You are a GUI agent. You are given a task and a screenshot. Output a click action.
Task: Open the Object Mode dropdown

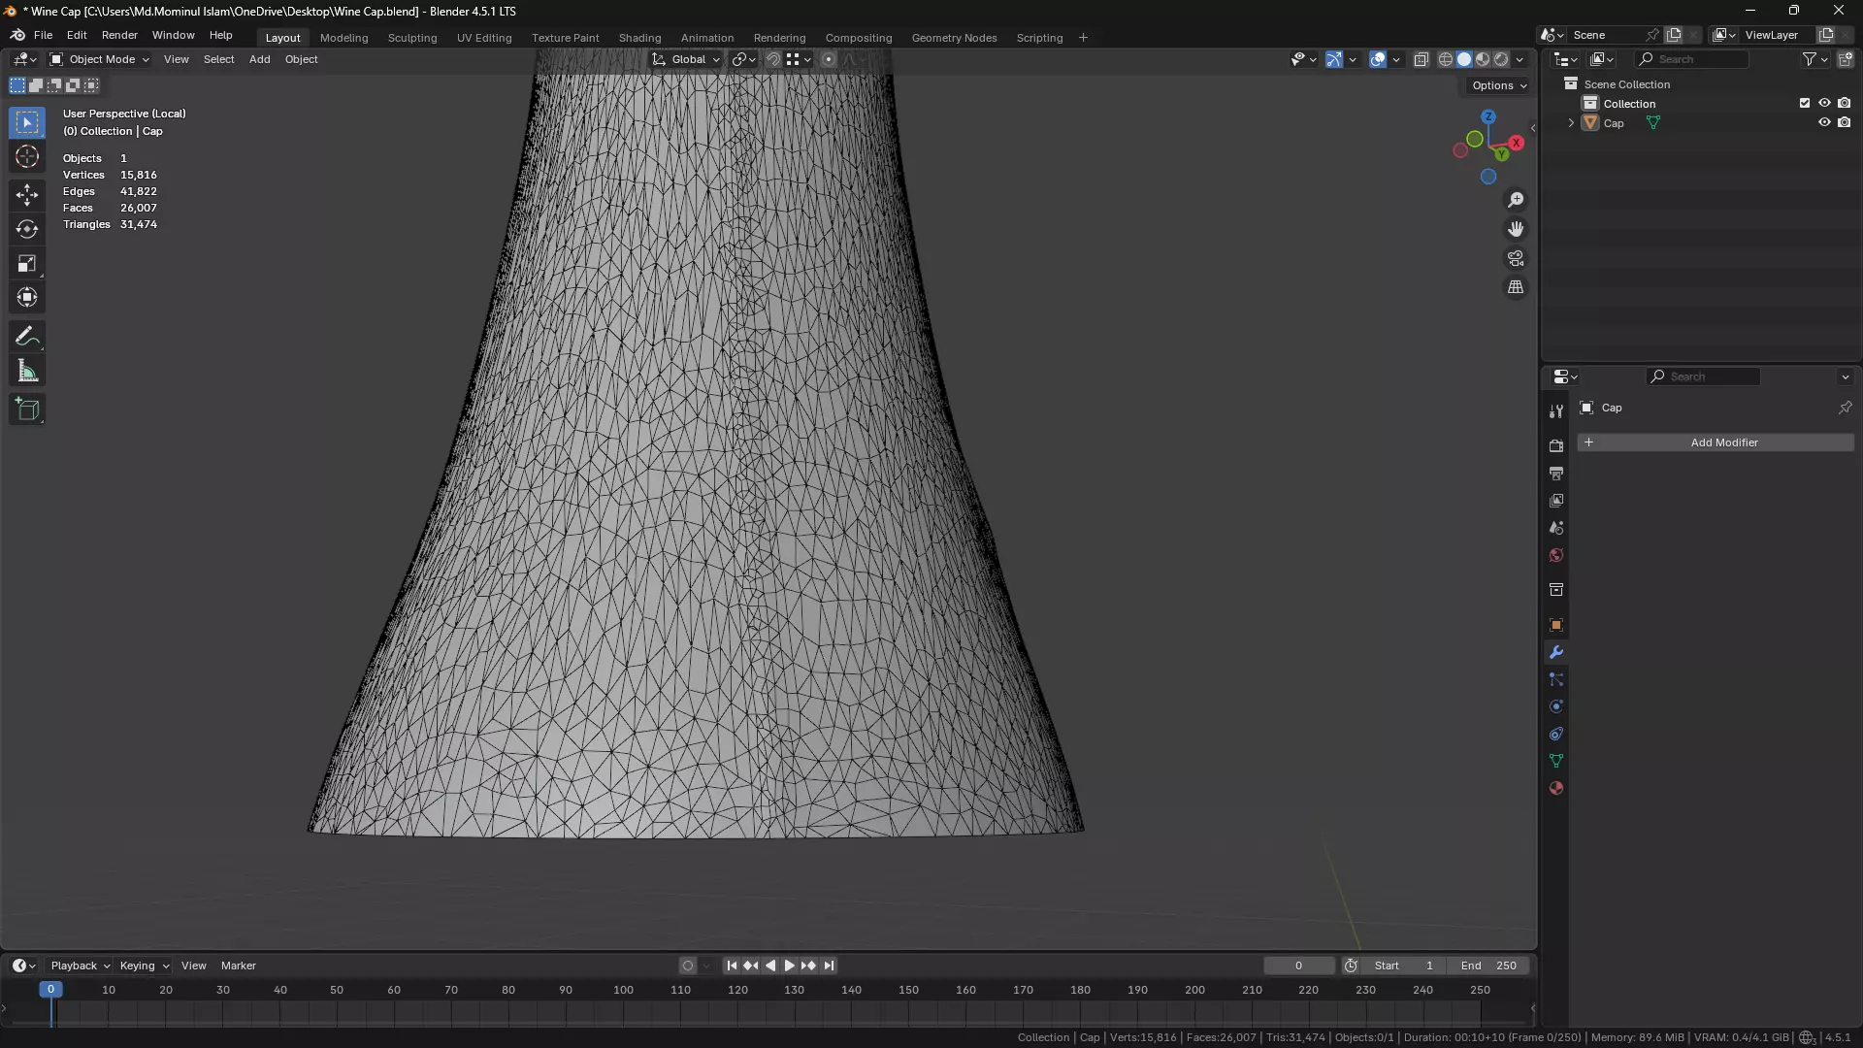(x=100, y=59)
